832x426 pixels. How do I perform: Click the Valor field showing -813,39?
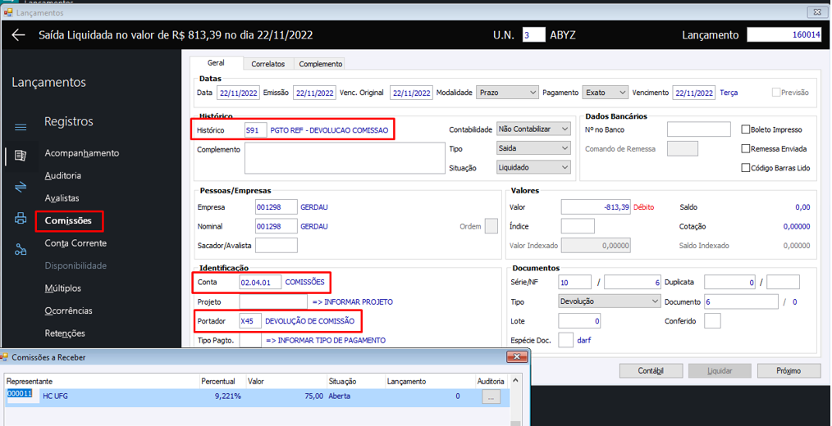click(x=596, y=207)
